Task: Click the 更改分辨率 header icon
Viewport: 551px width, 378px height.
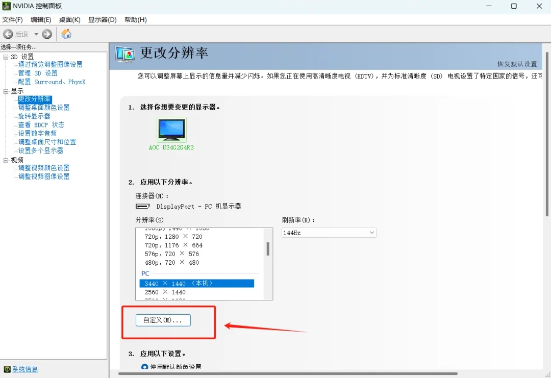Action: click(125, 54)
